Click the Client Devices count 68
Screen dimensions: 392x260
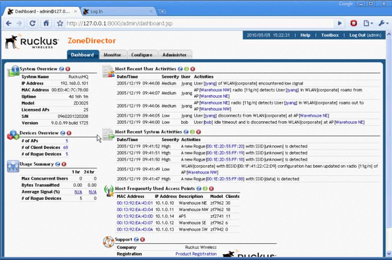tap(66, 148)
